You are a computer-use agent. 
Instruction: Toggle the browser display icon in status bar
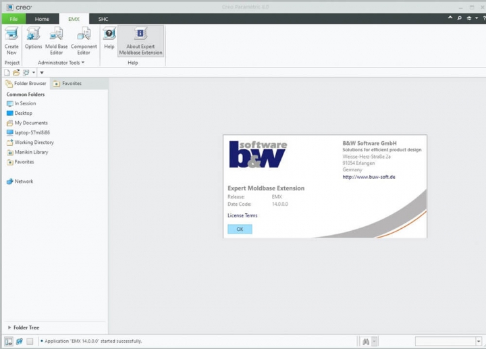point(19,342)
